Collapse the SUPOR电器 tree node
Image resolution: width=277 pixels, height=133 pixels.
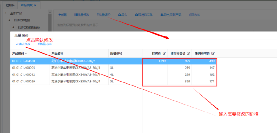coord(10,20)
